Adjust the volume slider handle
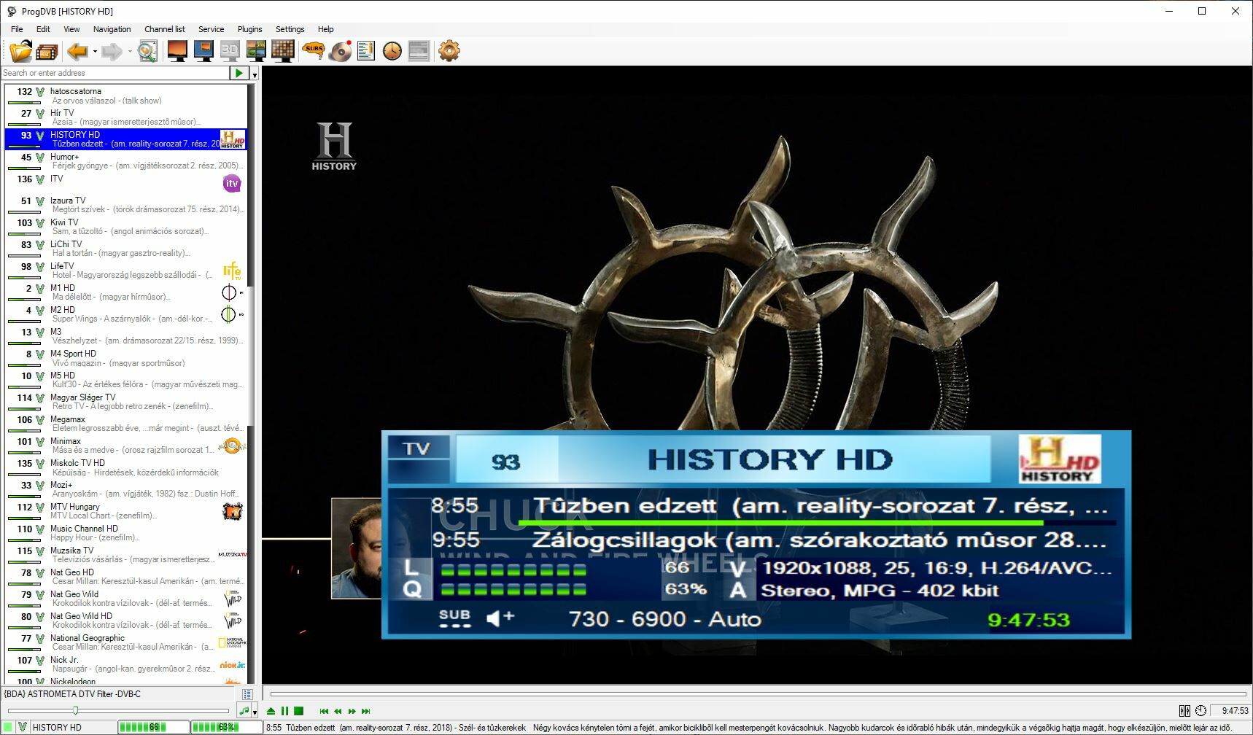The height and width of the screenshot is (735, 1253). point(75,711)
